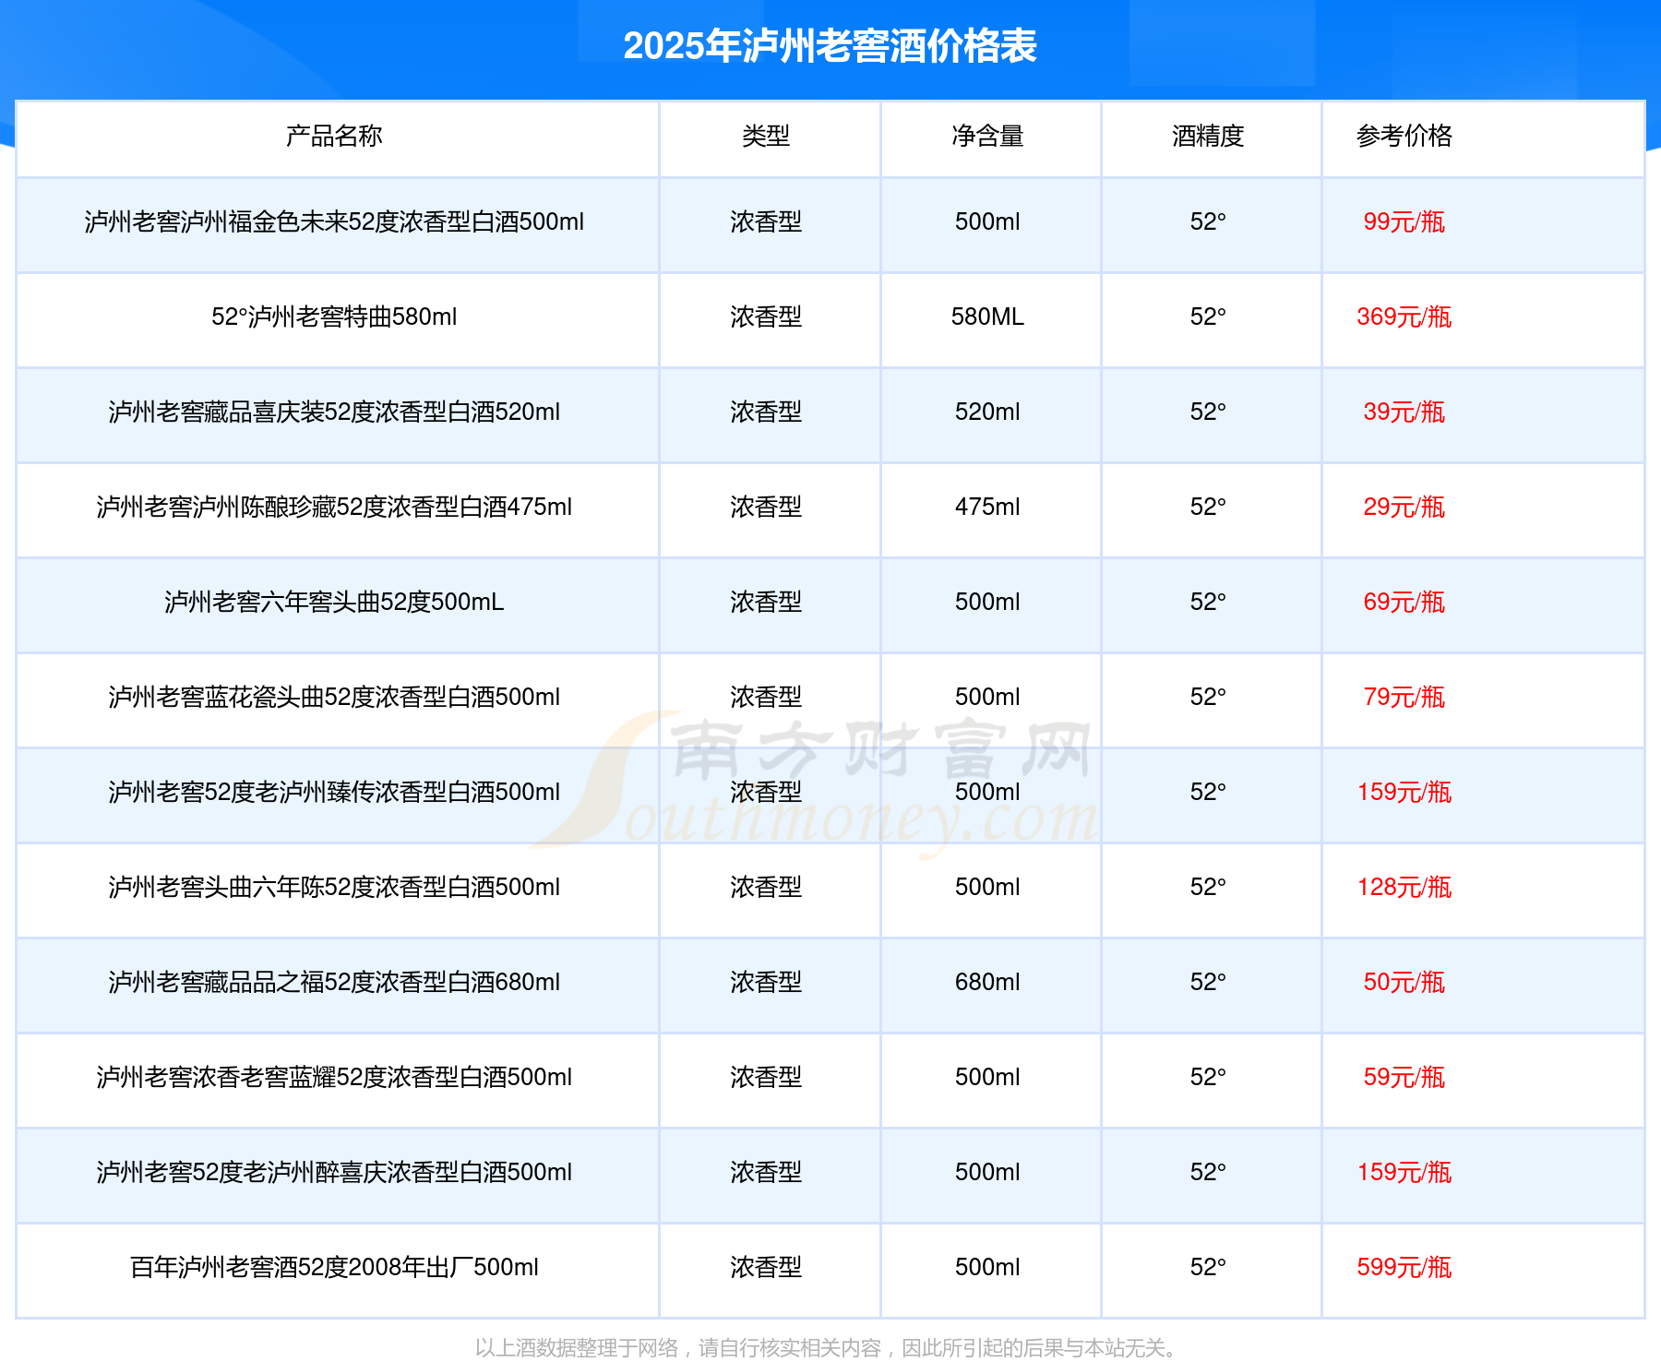Select product name "52°泸州老窖特曲580ml"
This screenshot has height=1362, width=1661.
click(334, 317)
